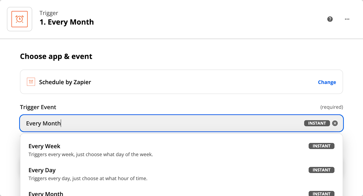Focus the Trigger Event input containing Every Month

(156, 123)
